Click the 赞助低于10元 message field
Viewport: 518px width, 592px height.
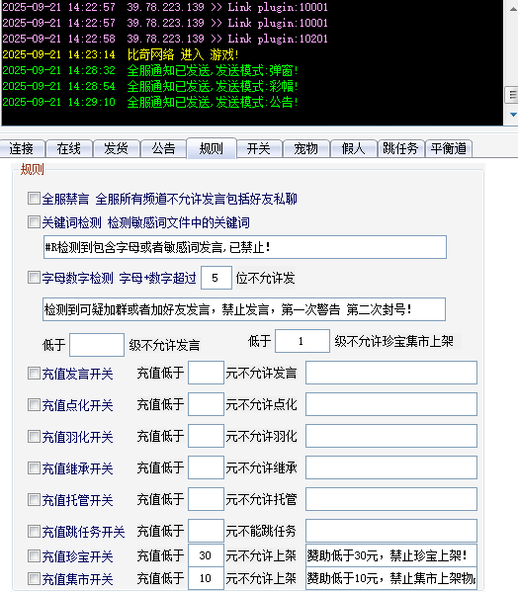click(391, 578)
